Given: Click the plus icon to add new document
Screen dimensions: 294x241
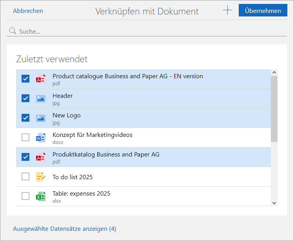Looking at the screenshot, I should [227, 11].
